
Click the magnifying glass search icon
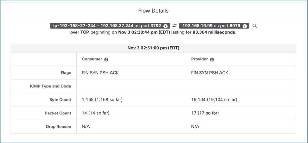point(254,26)
